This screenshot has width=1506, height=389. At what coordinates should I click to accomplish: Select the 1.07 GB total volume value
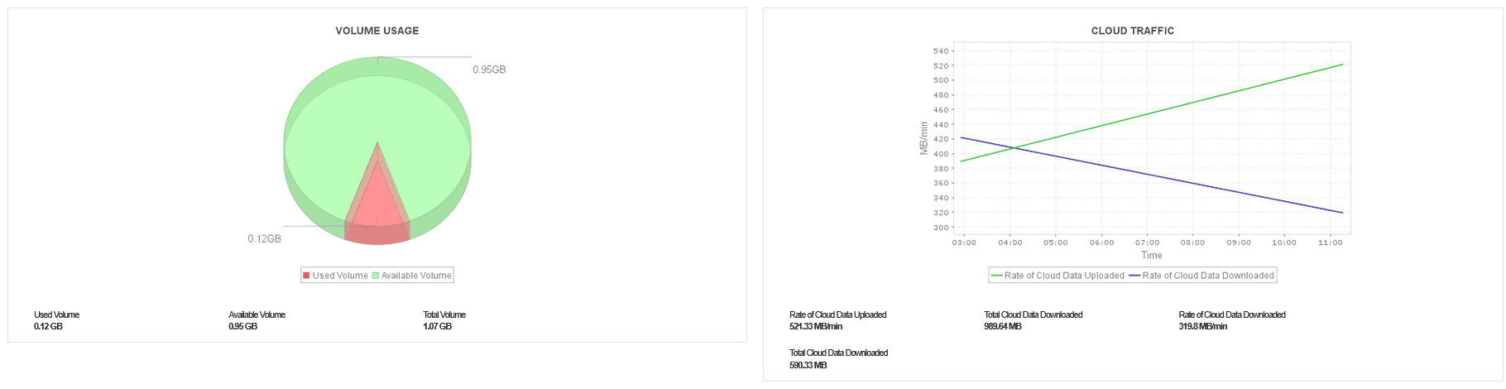tap(437, 327)
